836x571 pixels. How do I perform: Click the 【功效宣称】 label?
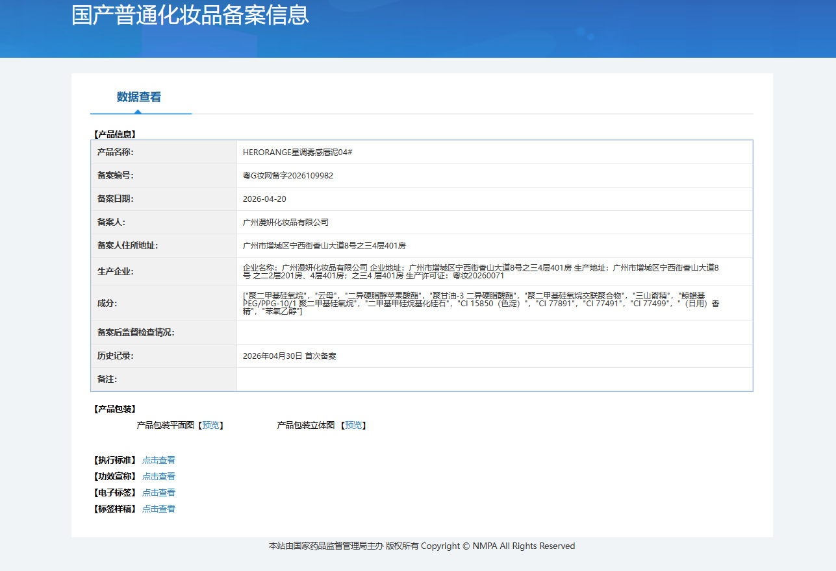[115, 476]
